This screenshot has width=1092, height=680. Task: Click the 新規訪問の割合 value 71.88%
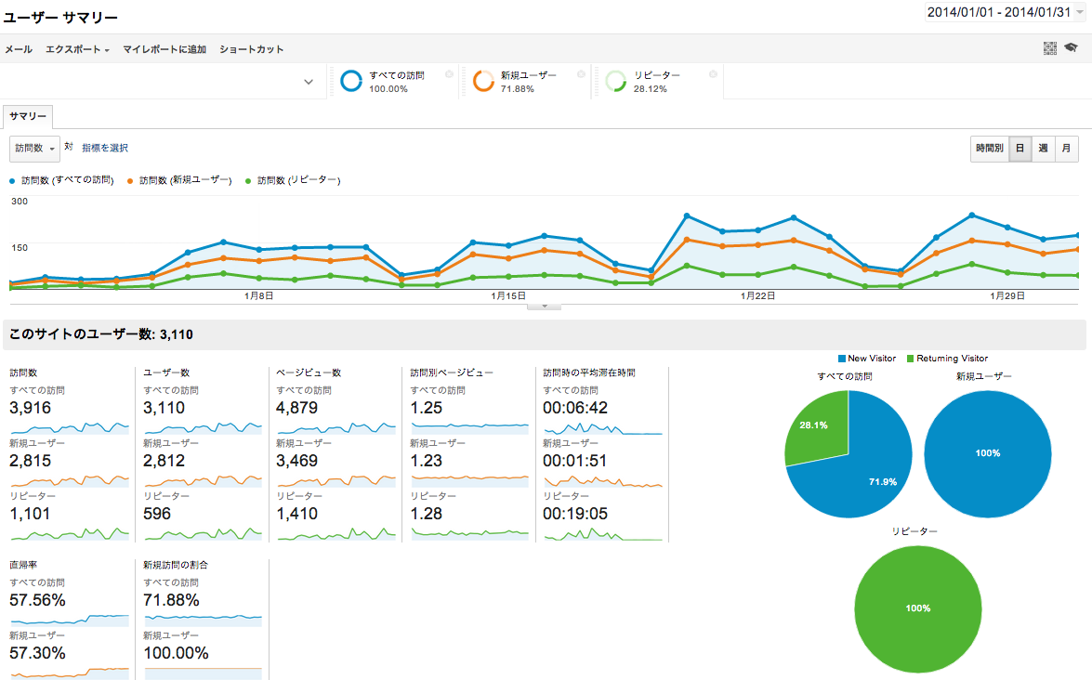(171, 600)
